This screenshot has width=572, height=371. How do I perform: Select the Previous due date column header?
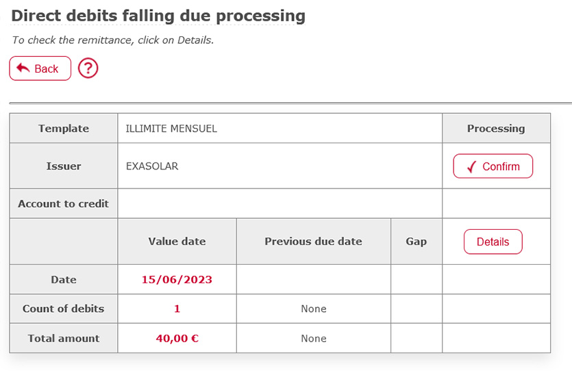click(x=313, y=241)
